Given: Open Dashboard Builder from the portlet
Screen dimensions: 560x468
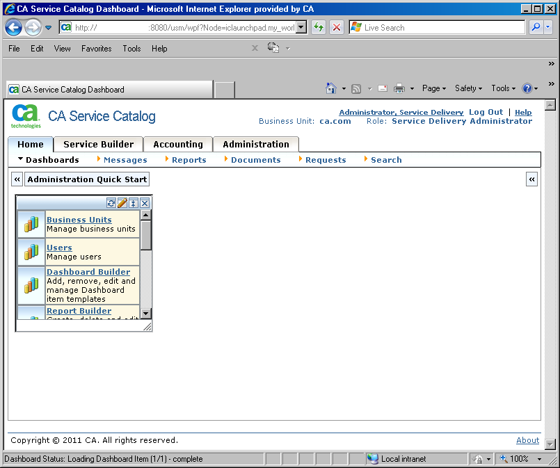Looking at the screenshot, I should tap(88, 272).
